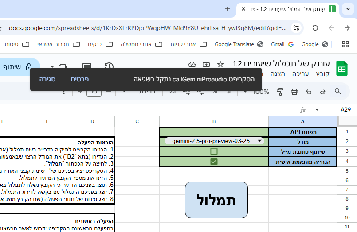The height and width of the screenshot is (232, 357).
Task: Dismiss error toast with סגירה
Action: point(47,79)
